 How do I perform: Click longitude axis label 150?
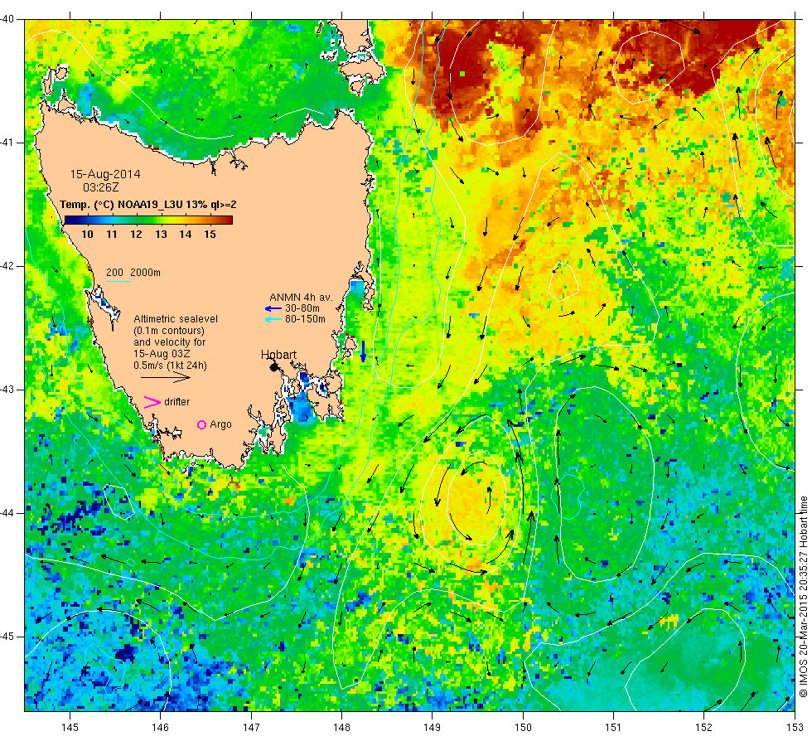523,728
